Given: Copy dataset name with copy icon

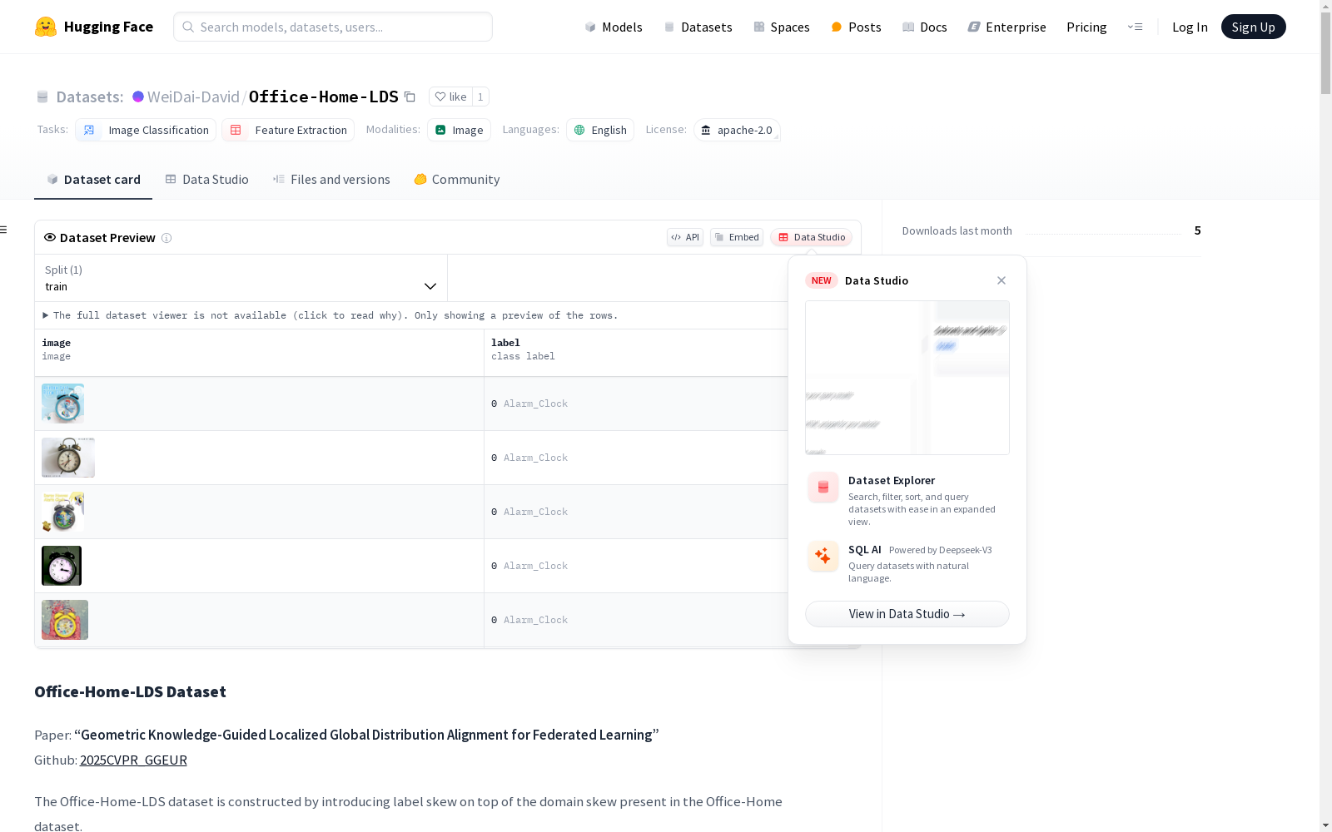Looking at the screenshot, I should coord(410,97).
